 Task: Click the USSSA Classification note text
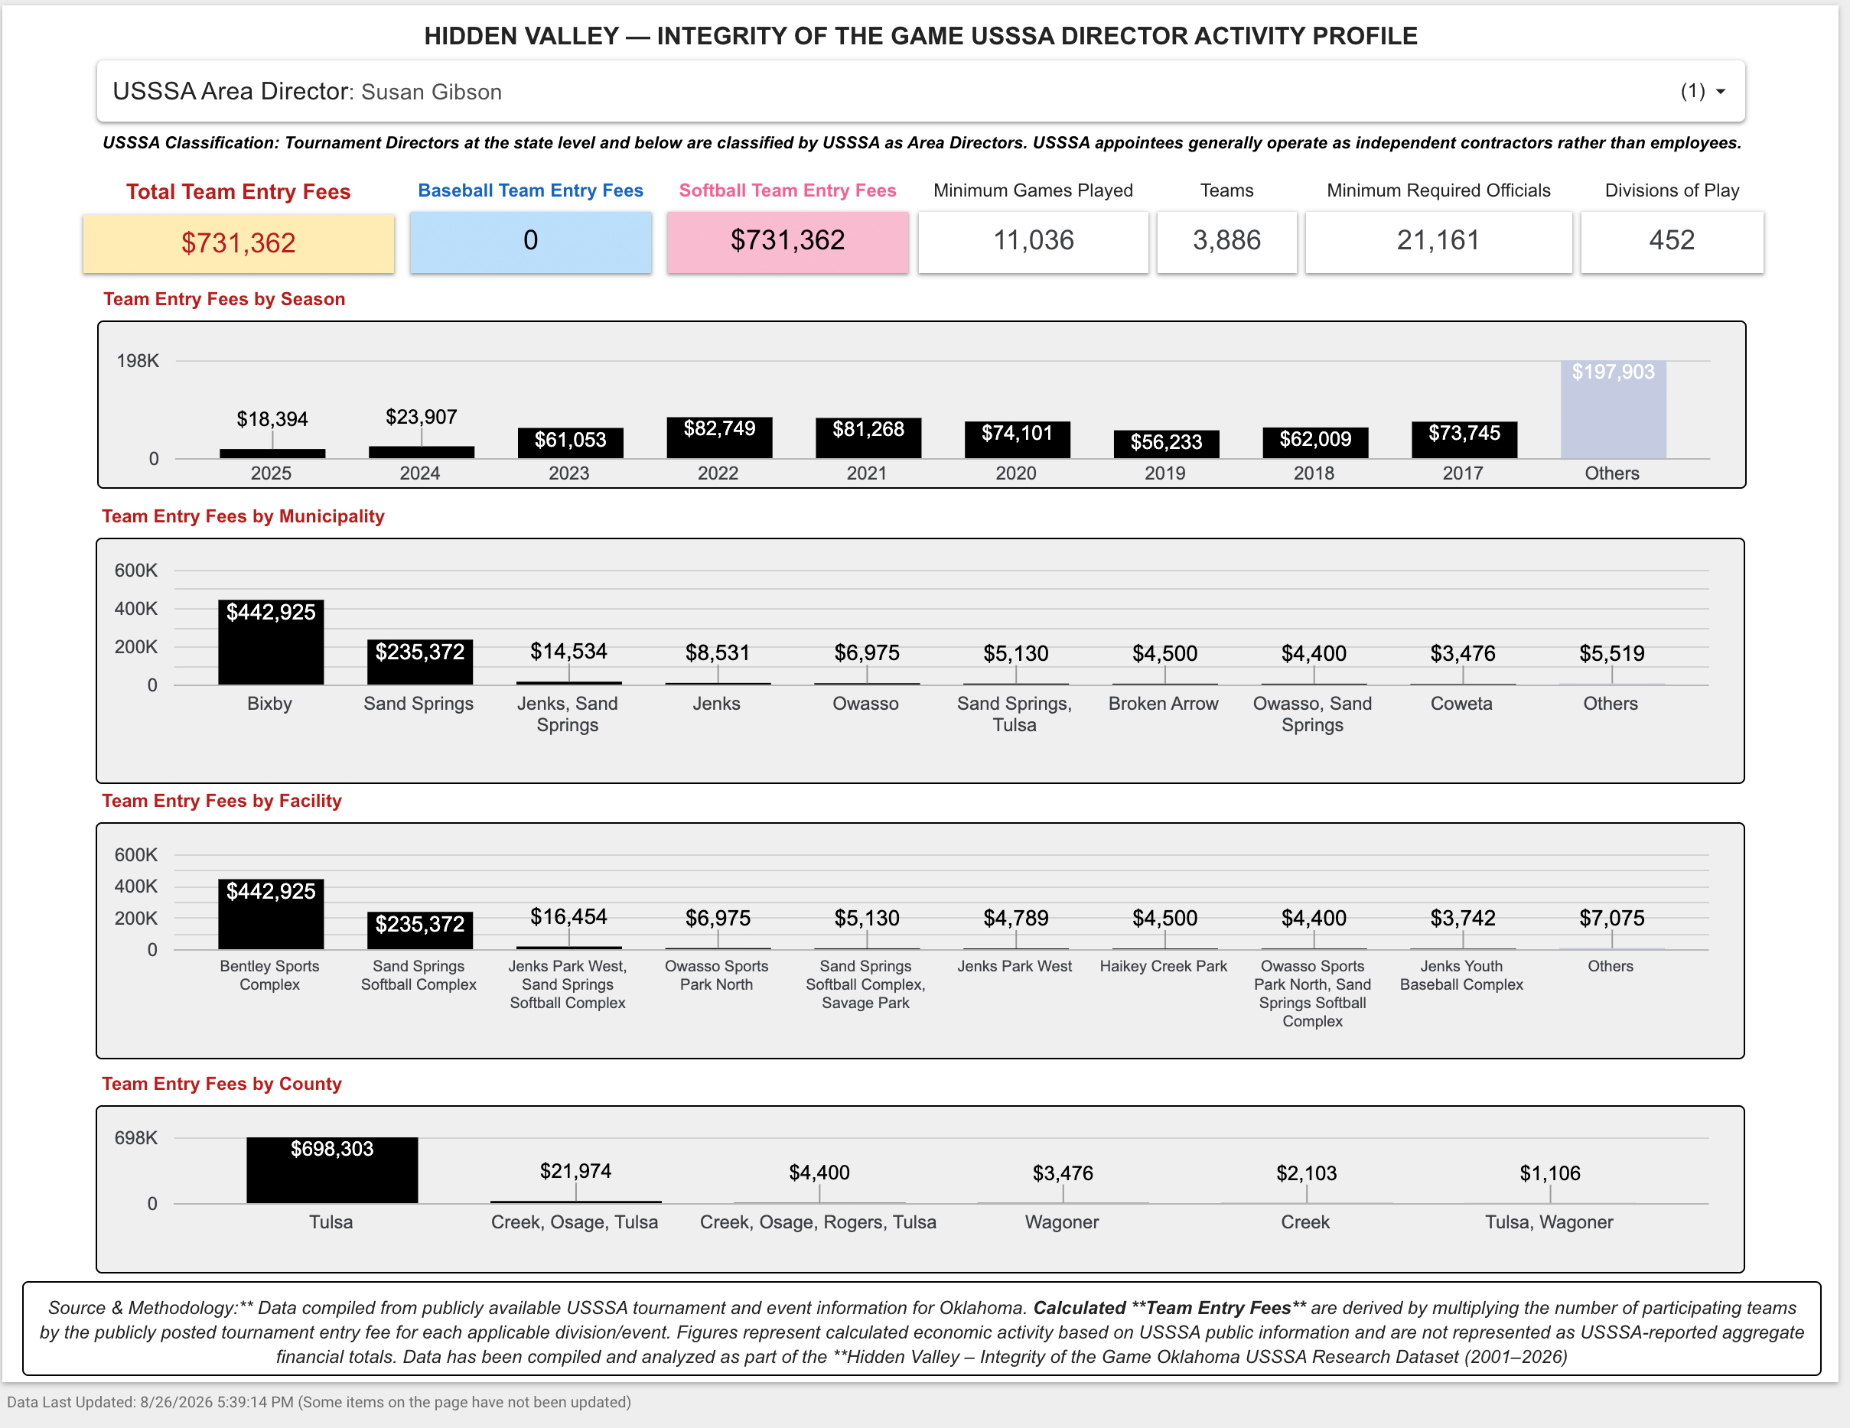point(922,142)
